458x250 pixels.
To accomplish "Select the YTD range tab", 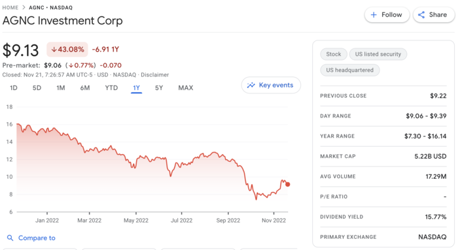I will (111, 87).
